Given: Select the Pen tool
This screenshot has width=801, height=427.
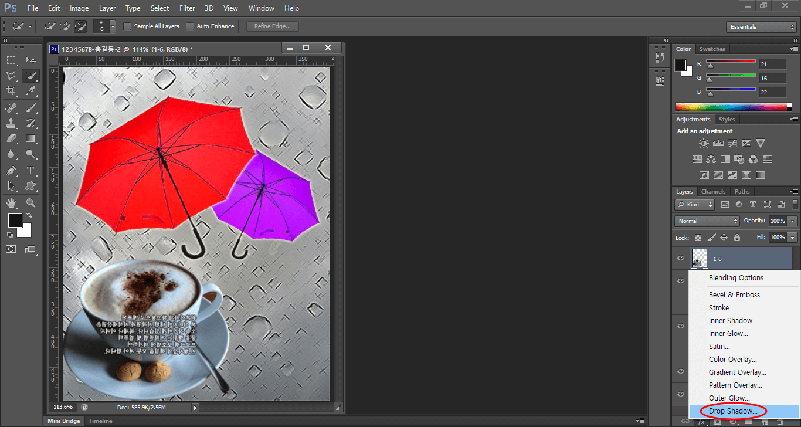Looking at the screenshot, I should (x=11, y=171).
